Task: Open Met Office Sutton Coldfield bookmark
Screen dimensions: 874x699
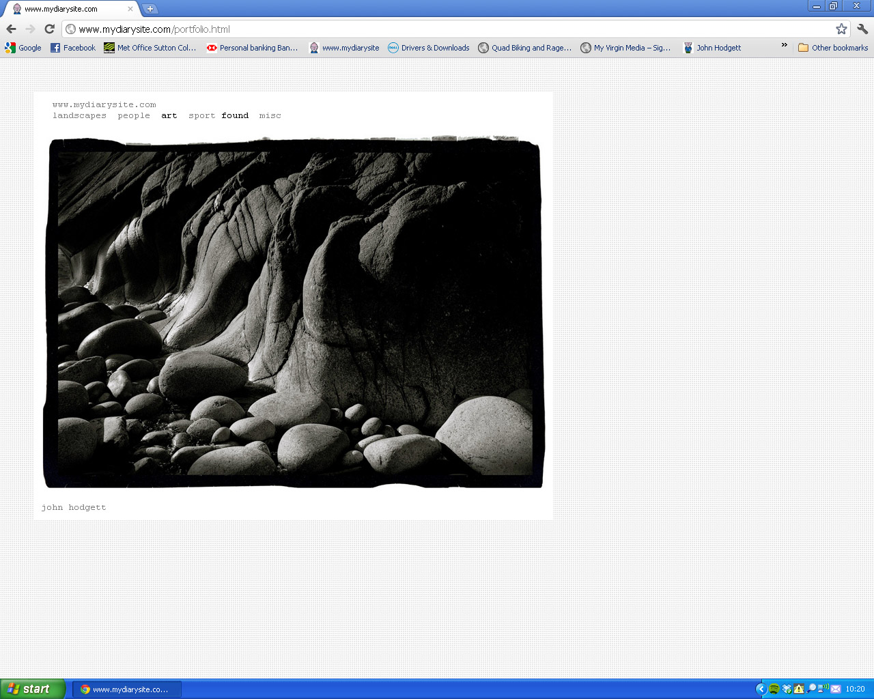Action: (150, 48)
